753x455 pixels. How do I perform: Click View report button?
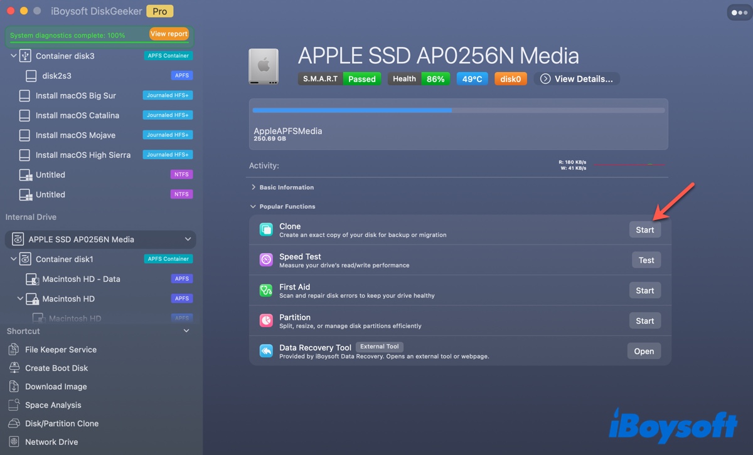[169, 34]
